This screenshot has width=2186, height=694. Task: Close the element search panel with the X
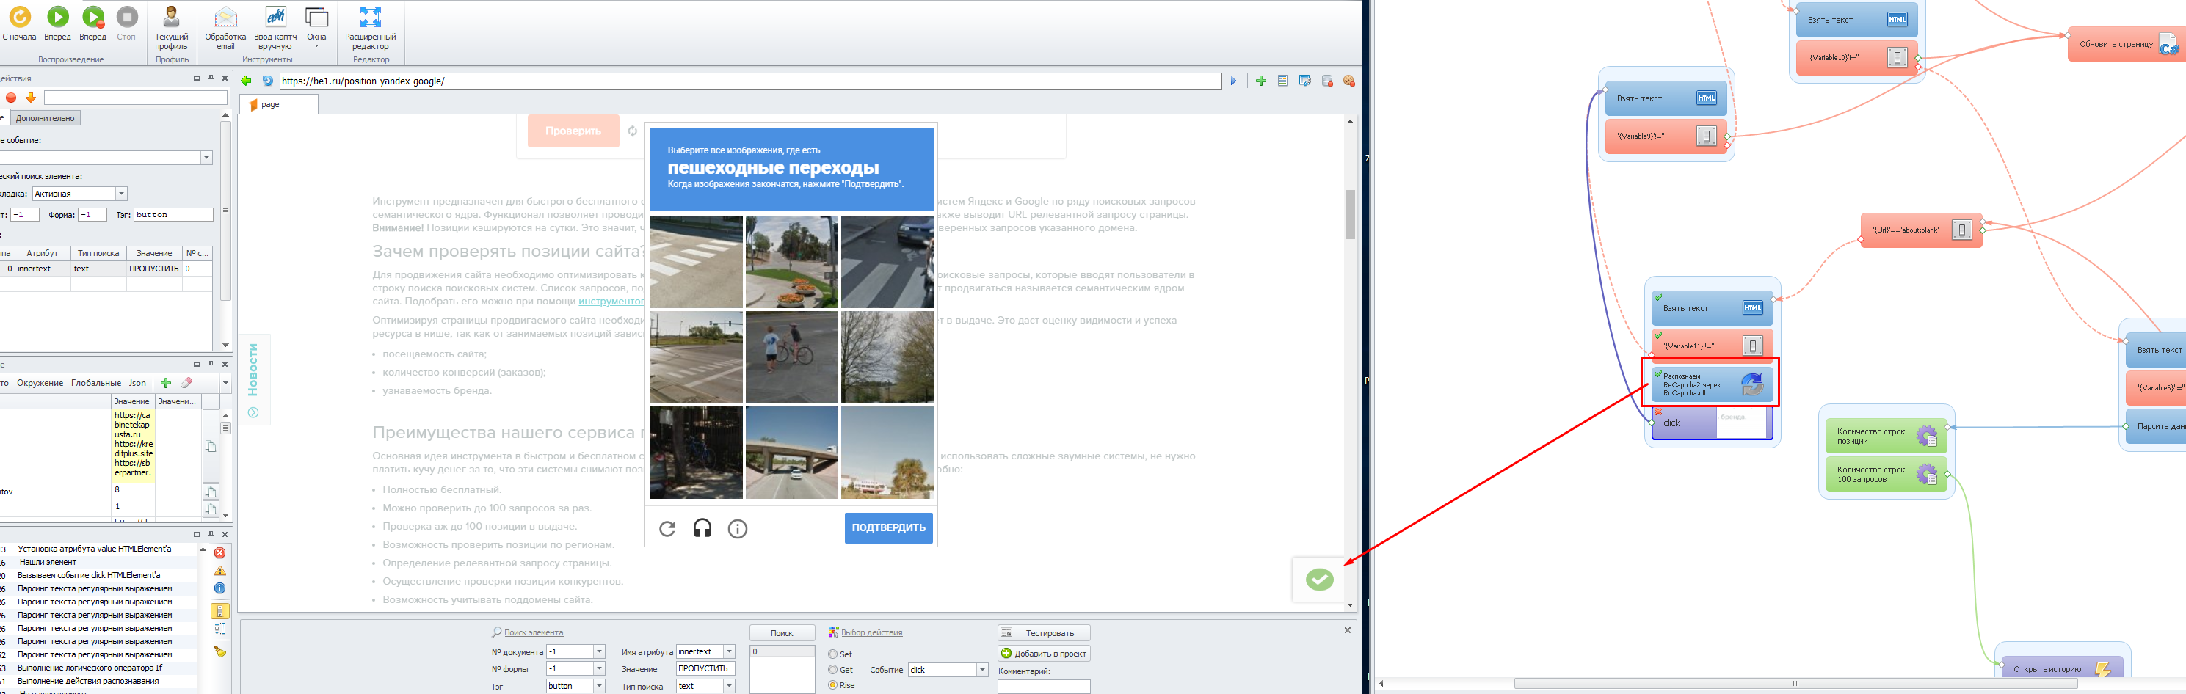point(1348,630)
